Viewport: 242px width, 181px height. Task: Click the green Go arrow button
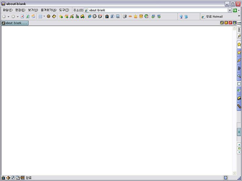235,10
